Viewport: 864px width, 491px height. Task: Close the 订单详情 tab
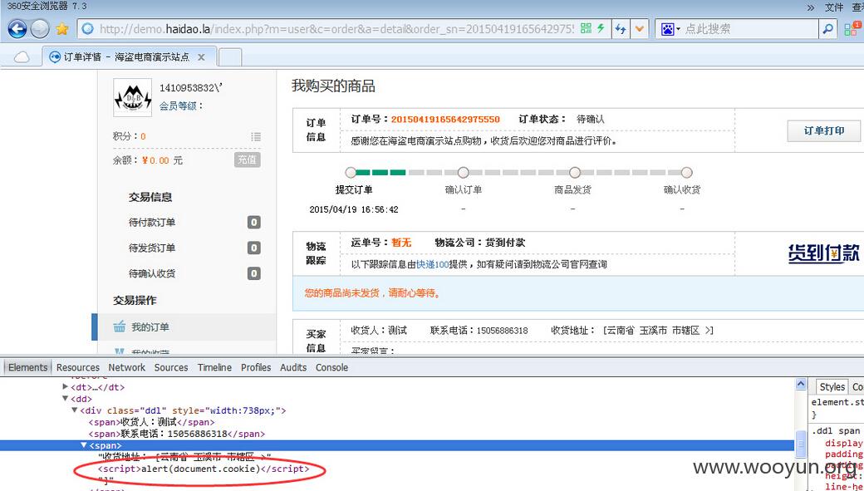pos(201,56)
